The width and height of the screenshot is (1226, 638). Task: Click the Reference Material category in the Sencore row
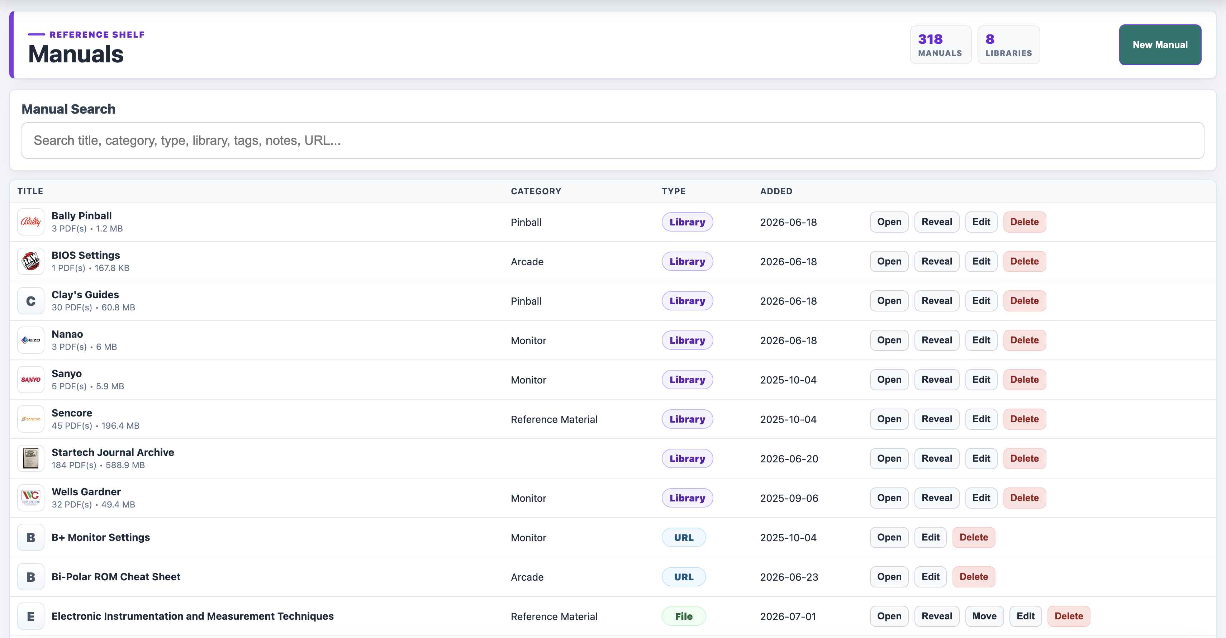coord(554,420)
